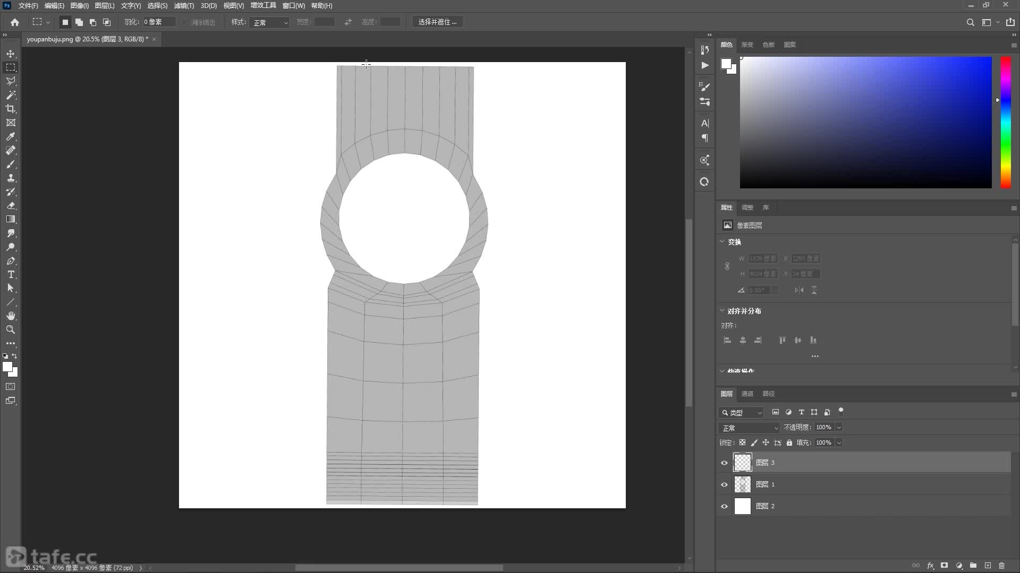
Task: Toggle visibility of 图层 1
Action: click(724, 484)
